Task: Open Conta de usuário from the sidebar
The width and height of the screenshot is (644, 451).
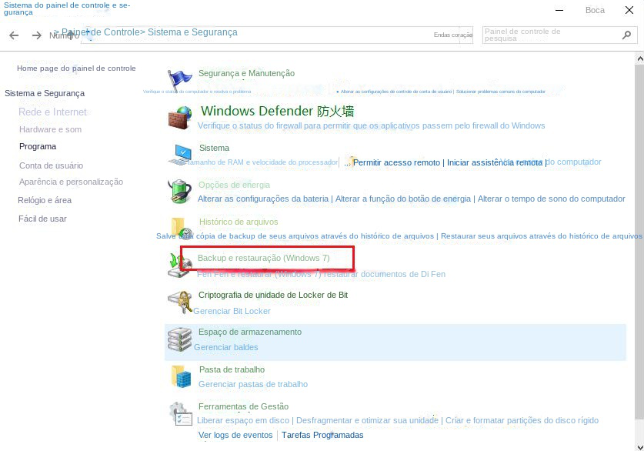Action: (51, 165)
